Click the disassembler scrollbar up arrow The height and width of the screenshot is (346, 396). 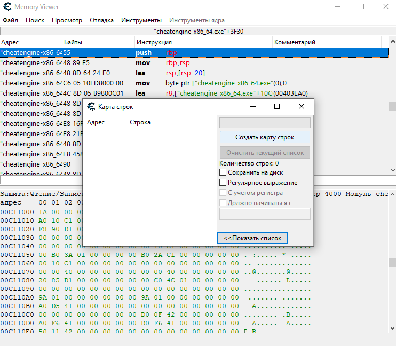(392, 42)
